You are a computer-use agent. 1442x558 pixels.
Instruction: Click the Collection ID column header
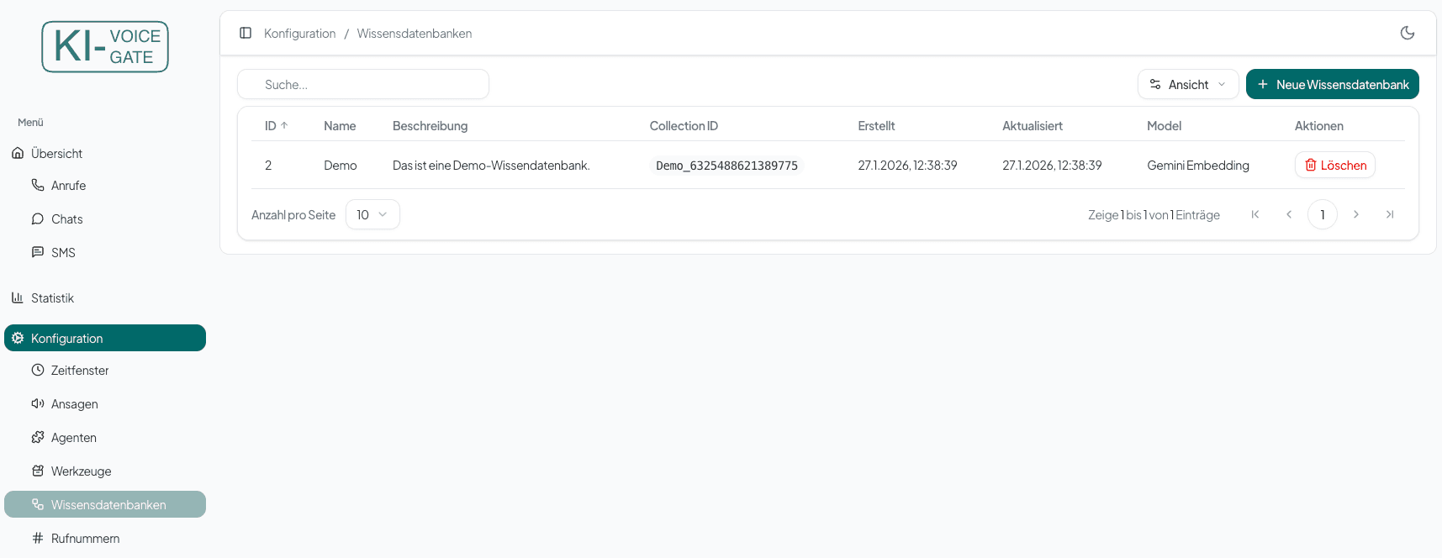(684, 125)
